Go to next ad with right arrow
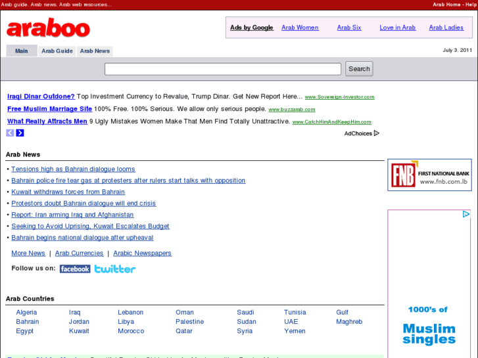This screenshot has height=358, width=478. [x=20, y=133]
